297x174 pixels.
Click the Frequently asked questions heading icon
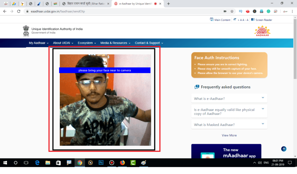197,87
